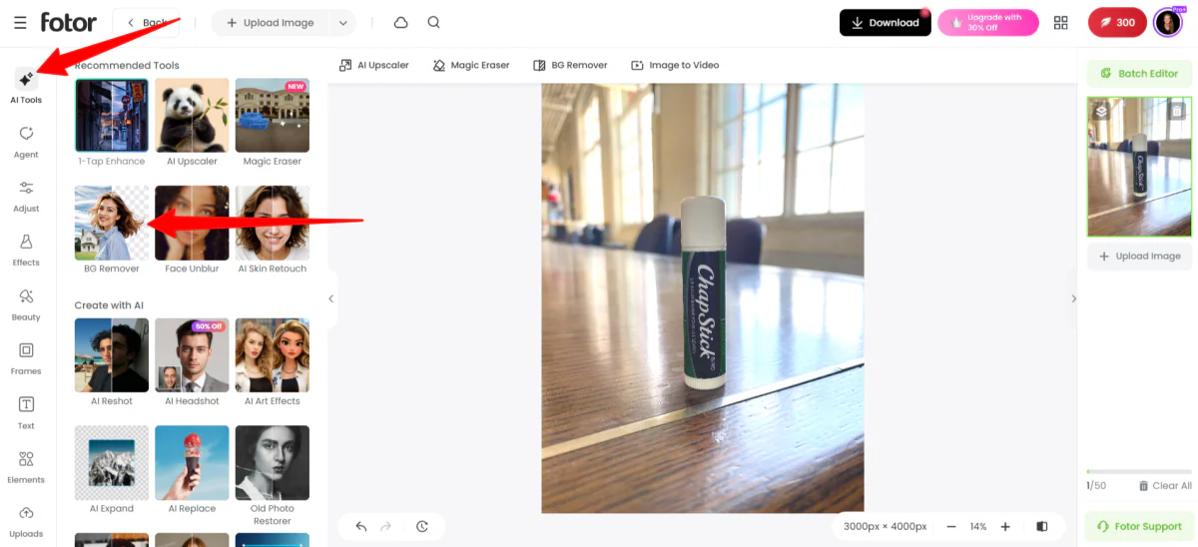Select the Old Photo Restorer thumbnail

[272, 462]
